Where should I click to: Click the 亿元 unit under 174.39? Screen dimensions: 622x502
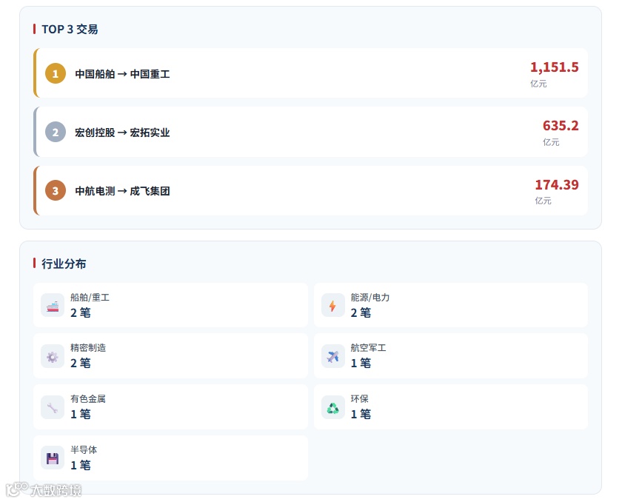pyautogui.click(x=543, y=201)
